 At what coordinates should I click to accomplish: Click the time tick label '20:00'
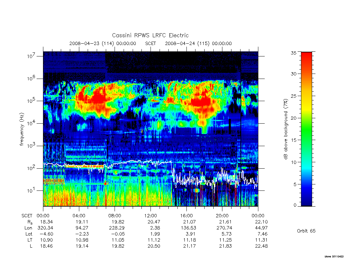click(x=222, y=216)
